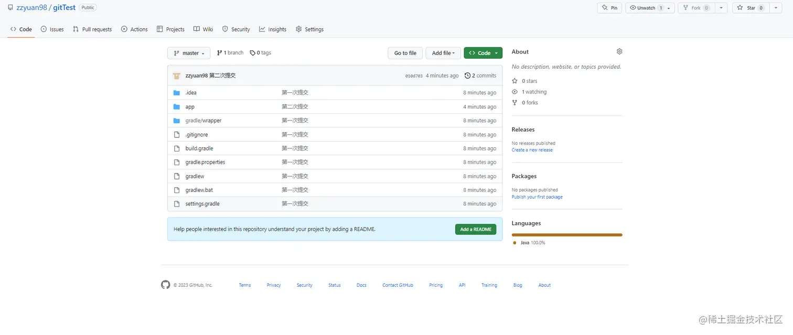This screenshot has height=335, width=793.
Task: Open the API footer link
Action: click(462, 285)
